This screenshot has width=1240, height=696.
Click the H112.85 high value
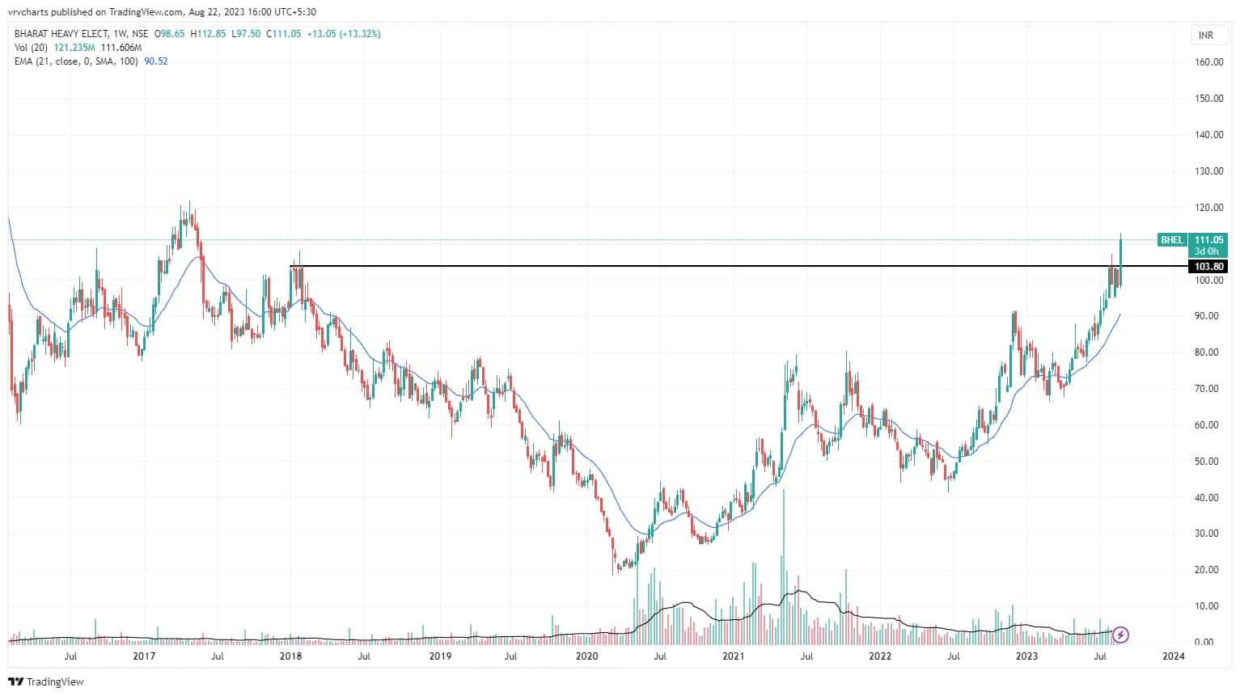207,34
